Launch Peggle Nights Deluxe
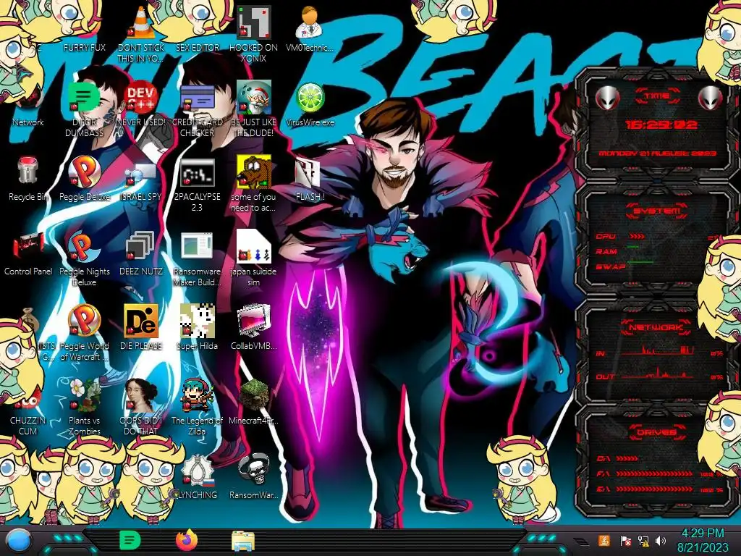The image size is (741, 556). pos(84,246)
